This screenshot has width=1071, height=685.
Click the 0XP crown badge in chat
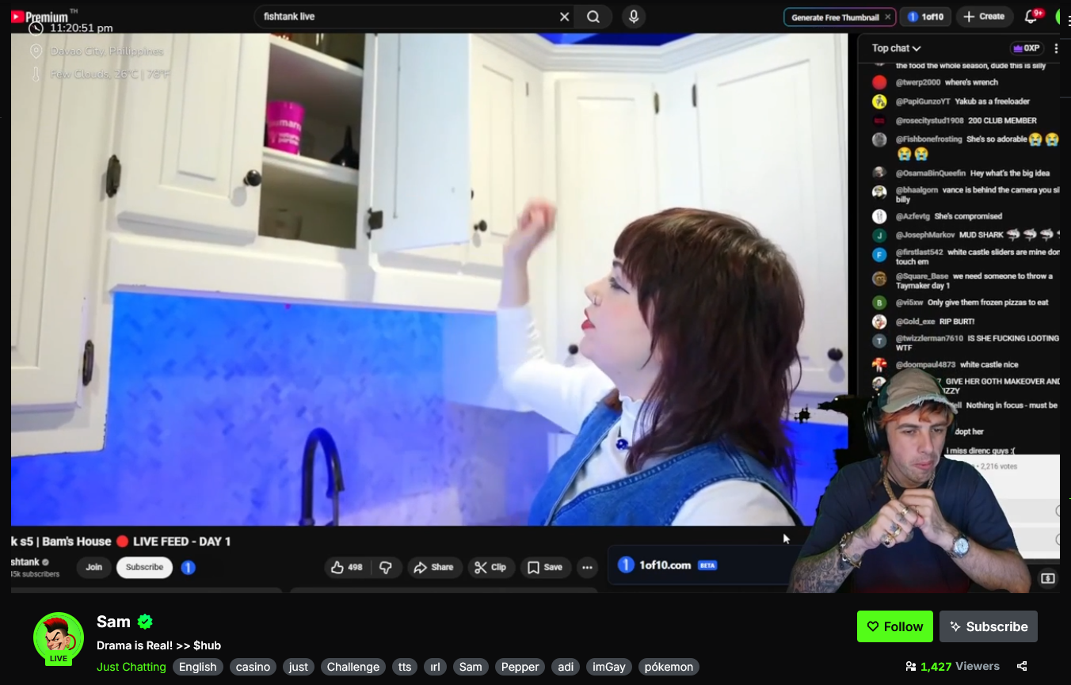click(1026, 48)
